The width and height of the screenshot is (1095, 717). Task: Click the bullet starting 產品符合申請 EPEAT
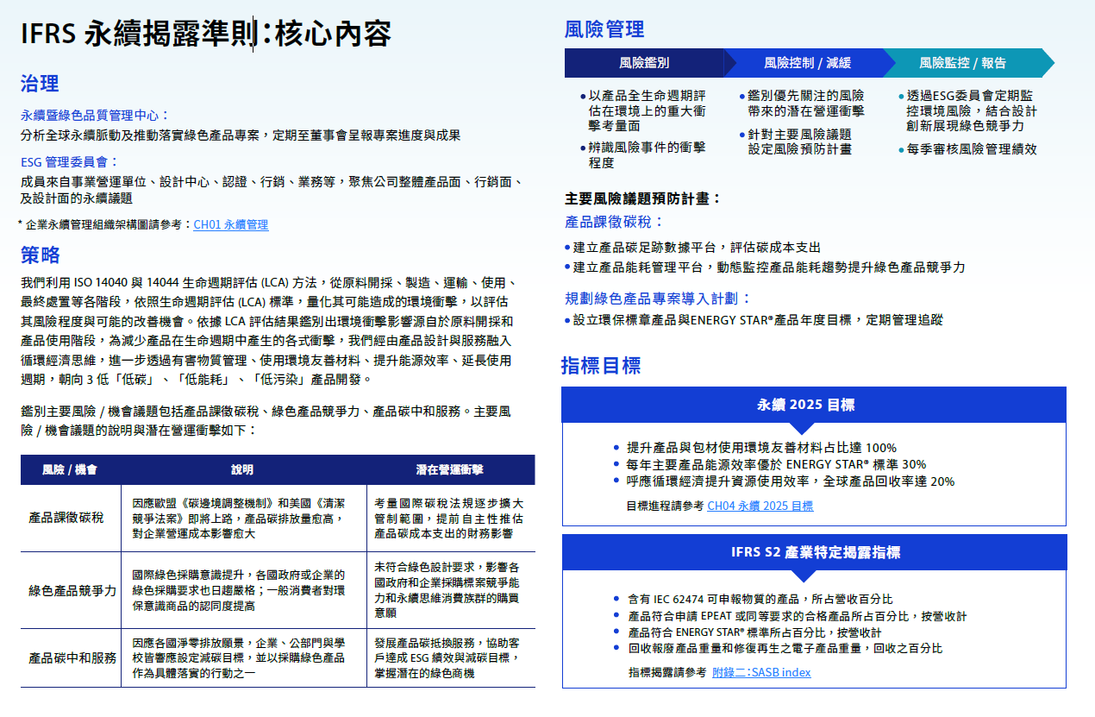[790, 616]
